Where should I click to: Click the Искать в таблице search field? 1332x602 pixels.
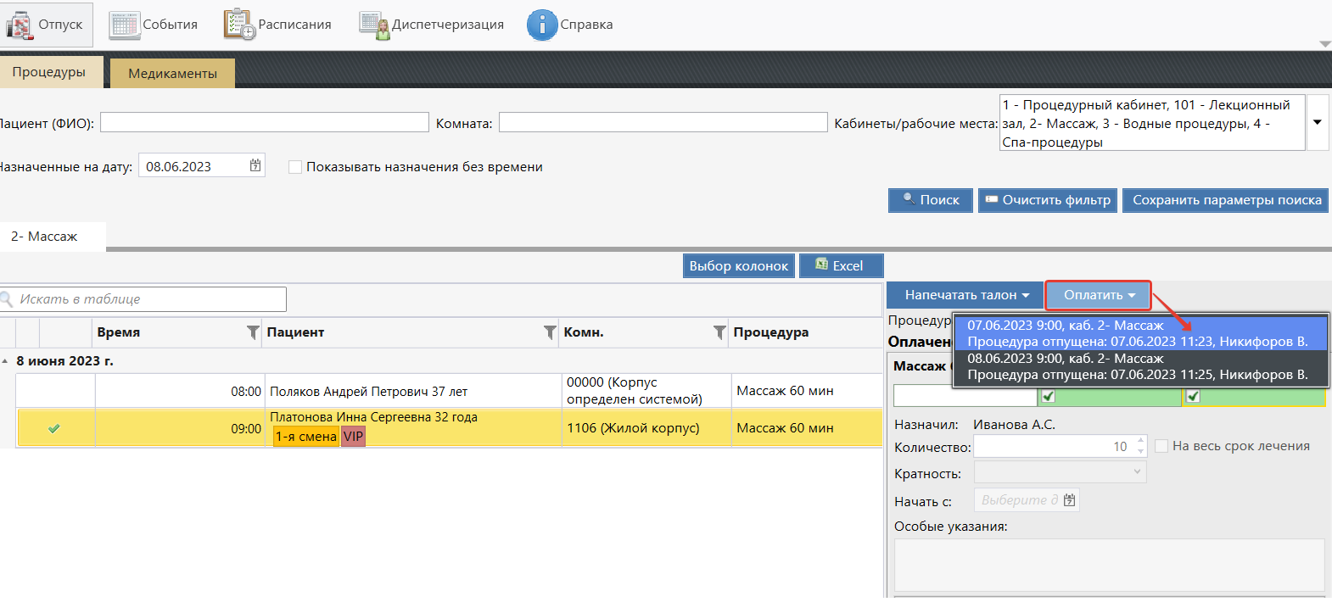click(148, 299)
